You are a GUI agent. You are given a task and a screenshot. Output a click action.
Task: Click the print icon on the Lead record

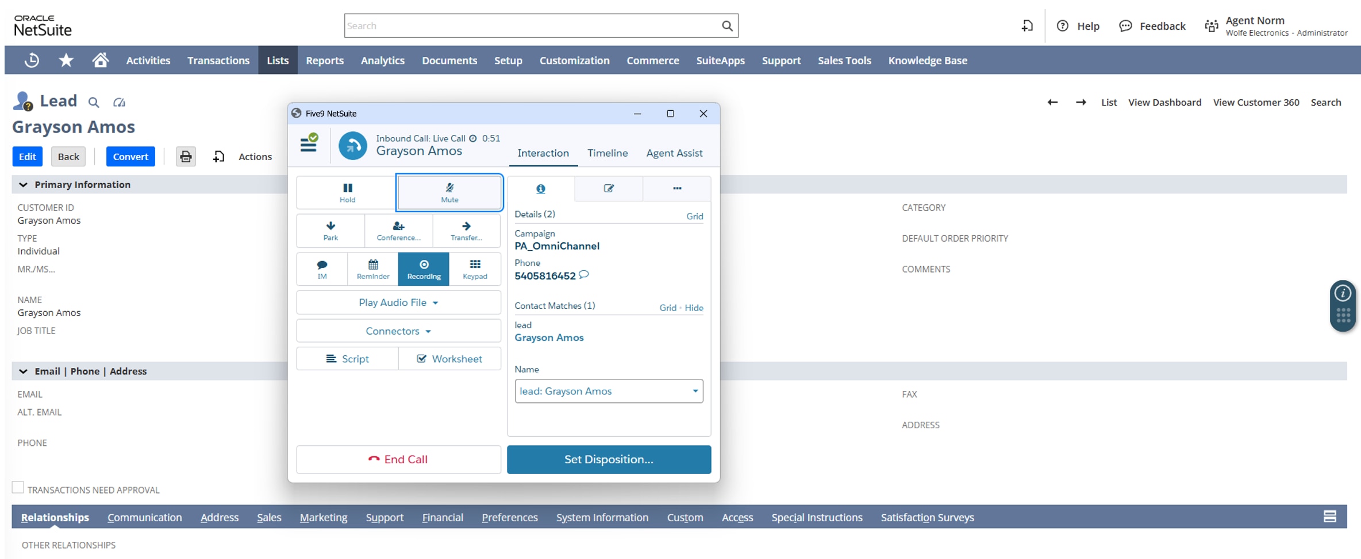click(186, 157)
